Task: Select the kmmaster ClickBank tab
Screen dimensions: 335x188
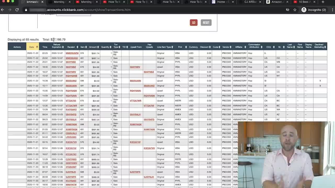Action: (x=32, y=2)
